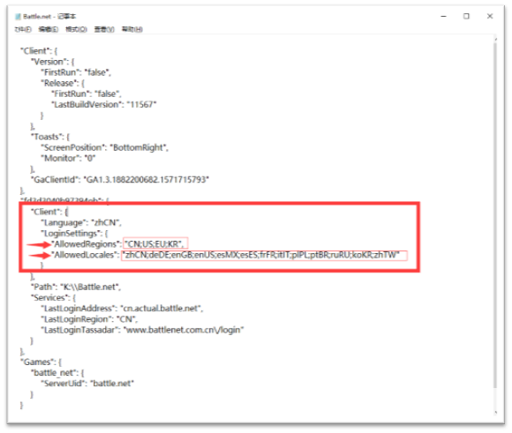
Task: Click the Language zhCN line
Action: coord(81,222)
